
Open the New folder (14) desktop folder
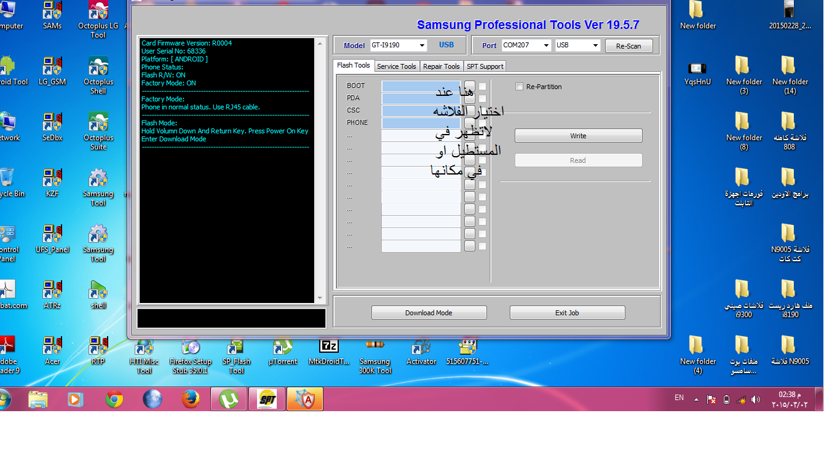[790, 75]
